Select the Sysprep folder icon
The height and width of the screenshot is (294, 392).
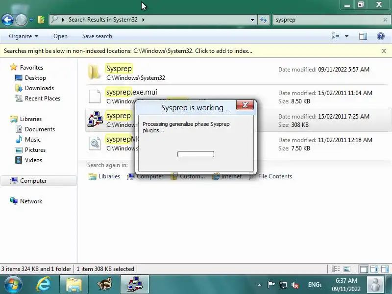coord(94,73)
